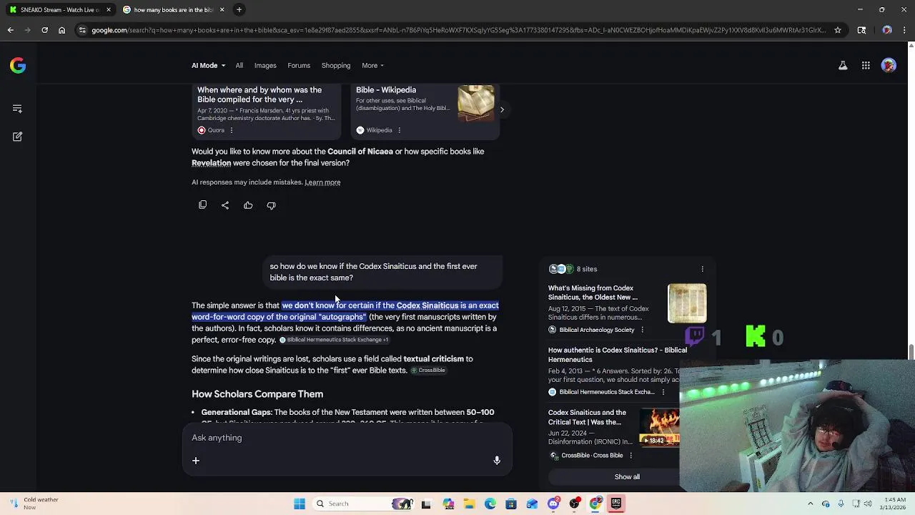Image resolution: width=915 pixels, height=515 pixels.
Task: Click the Wikipedia Bible book thumbnail
Action: (475, 103)
